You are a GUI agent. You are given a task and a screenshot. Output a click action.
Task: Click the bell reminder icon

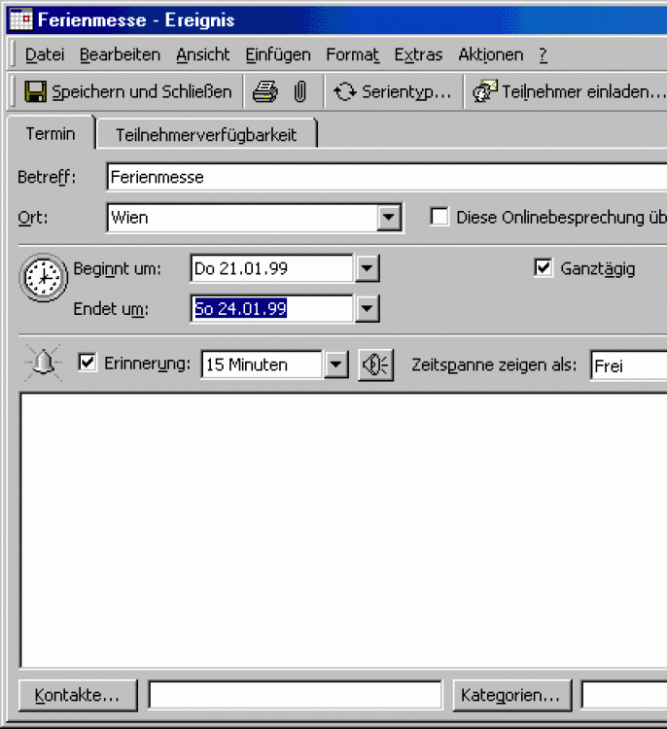click(x=43, y=364)
